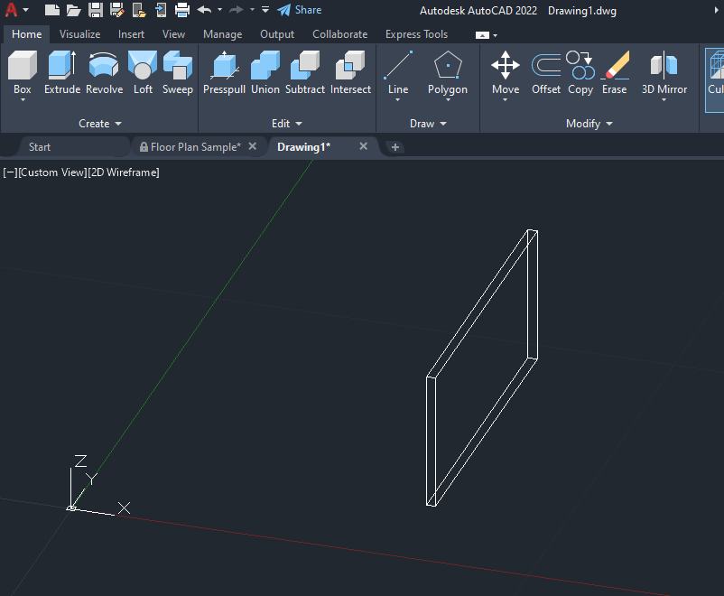Open a new drawing tab with plus
Viewport: 724px width, 596px height.
(395, 147)
